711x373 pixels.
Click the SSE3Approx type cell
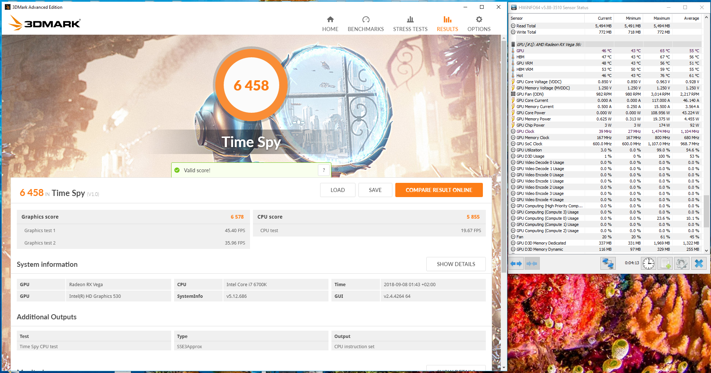(251, 346)
